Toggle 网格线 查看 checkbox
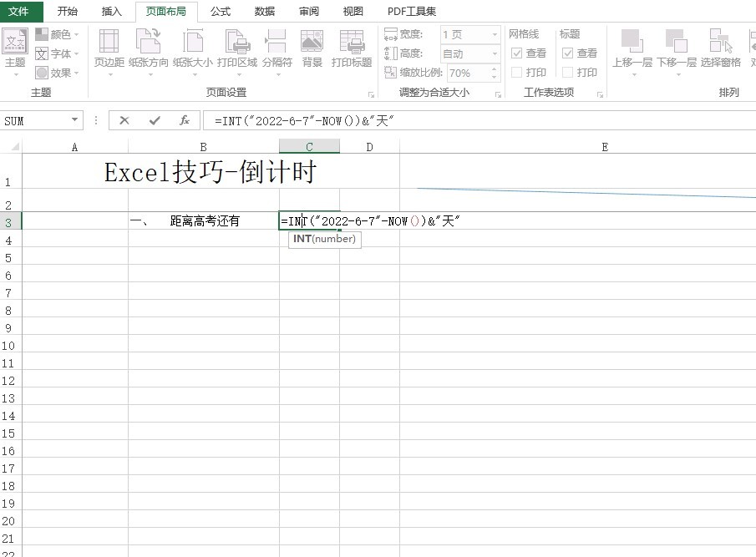Screen dimensions: 756x557 point(516,53)
